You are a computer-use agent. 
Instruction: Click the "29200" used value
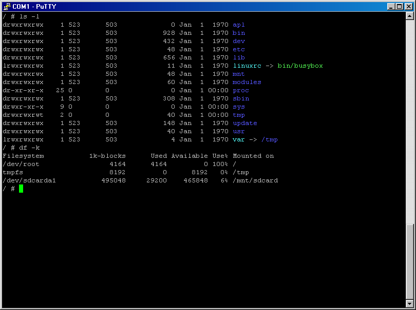(157, 180)
